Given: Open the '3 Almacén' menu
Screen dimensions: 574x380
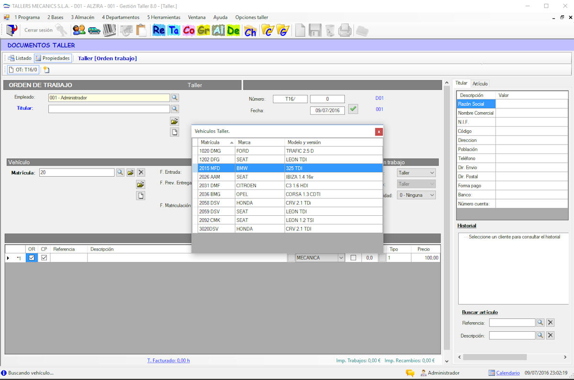Looking at the screenshot, I should click(x=83, y=17).
